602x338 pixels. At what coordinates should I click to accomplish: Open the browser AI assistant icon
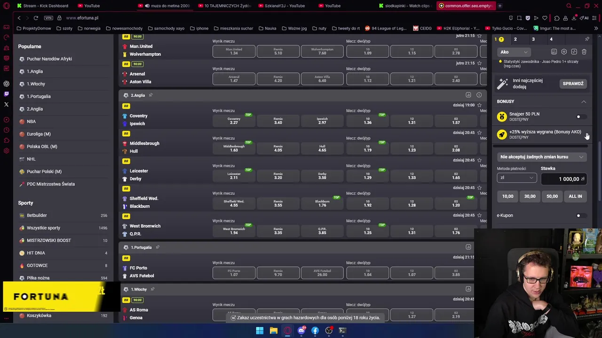[585, 18]
